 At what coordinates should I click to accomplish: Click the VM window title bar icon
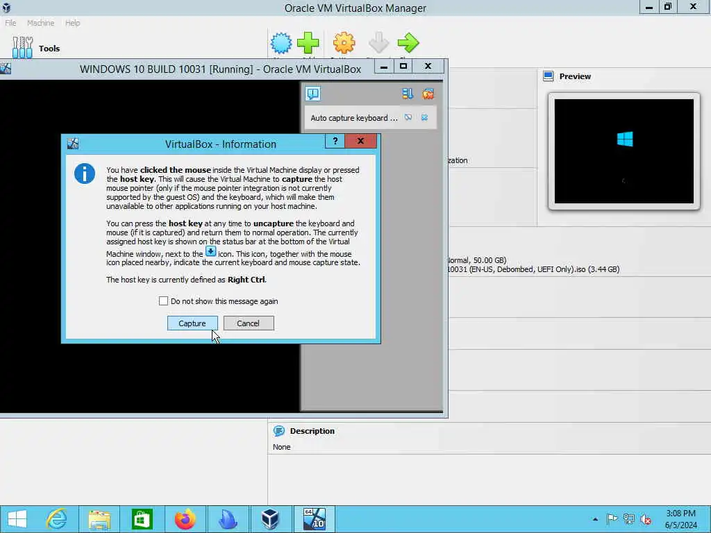[x=6, y=69]
